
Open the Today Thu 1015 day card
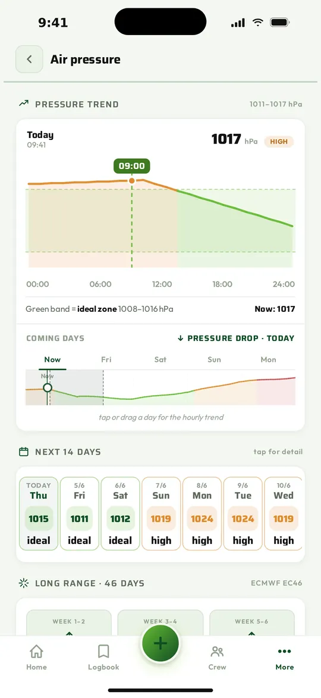39,514
